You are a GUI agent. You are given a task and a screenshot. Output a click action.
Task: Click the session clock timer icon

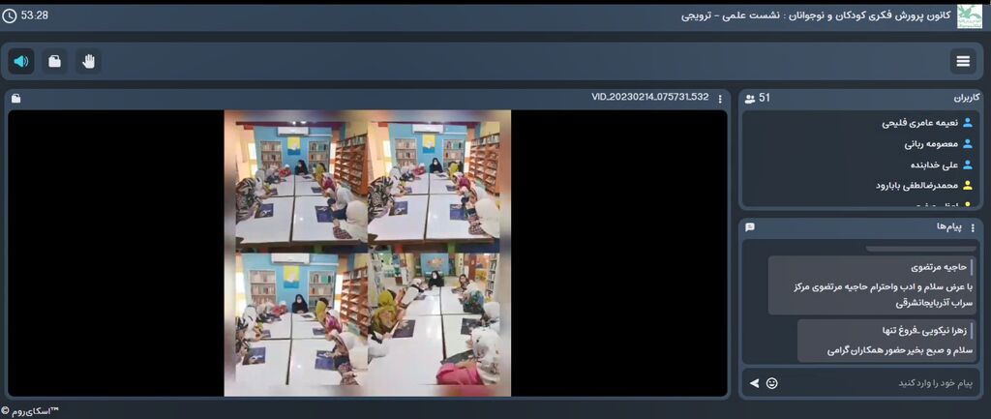pos(10,15)
